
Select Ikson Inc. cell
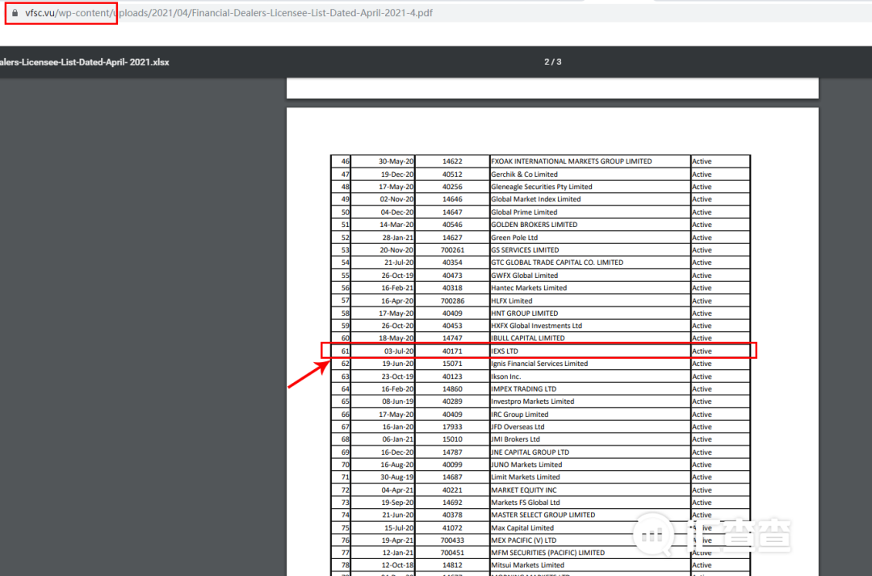[x=590, y=376]
